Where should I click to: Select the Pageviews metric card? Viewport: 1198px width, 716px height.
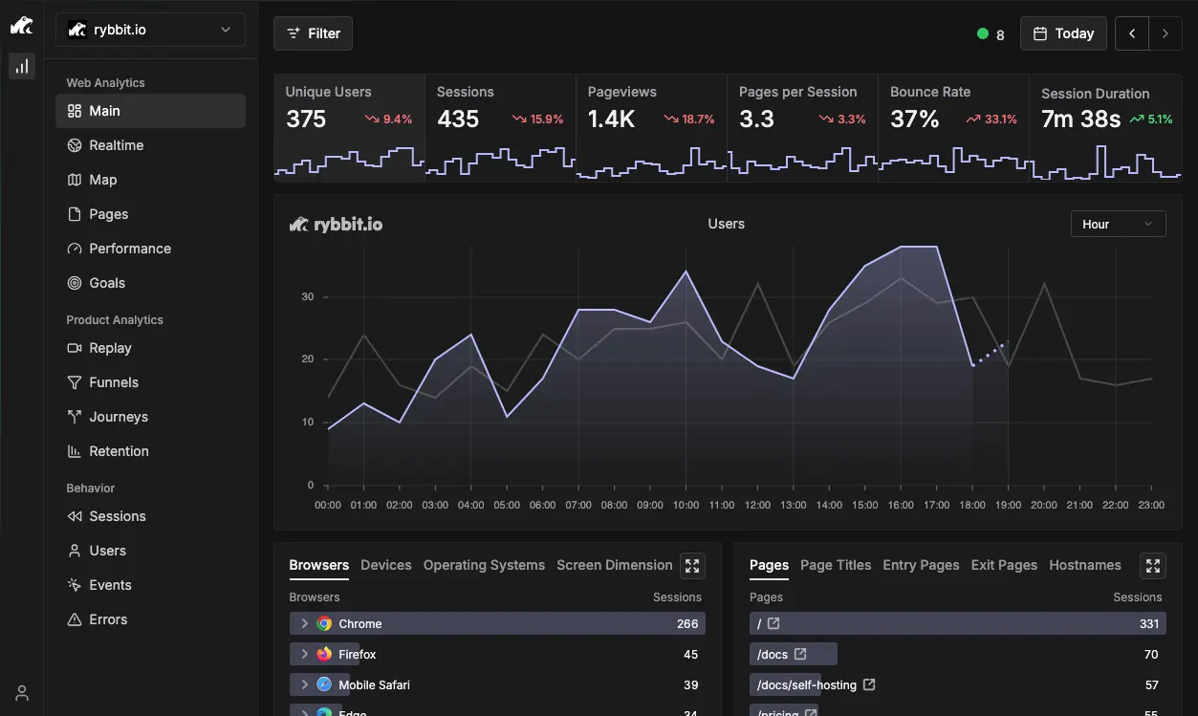651,127
